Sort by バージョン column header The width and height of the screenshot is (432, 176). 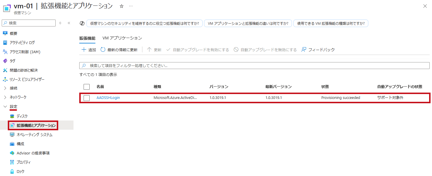(219, 87)
